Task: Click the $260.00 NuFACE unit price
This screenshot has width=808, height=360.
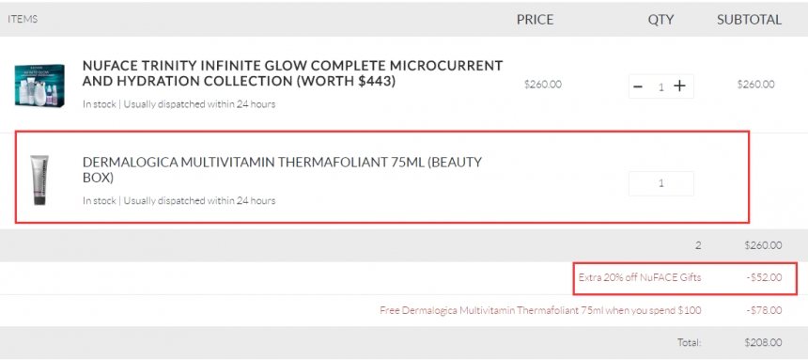Action: coord(543,85)
